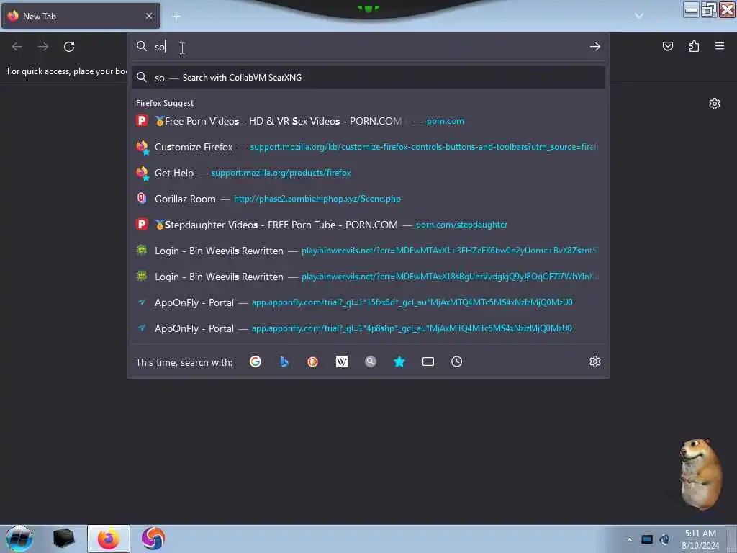Open first Login - Bin Weevils Rewritten suggestion
Viewport: 737px width, 553px height.
[368, 250]
